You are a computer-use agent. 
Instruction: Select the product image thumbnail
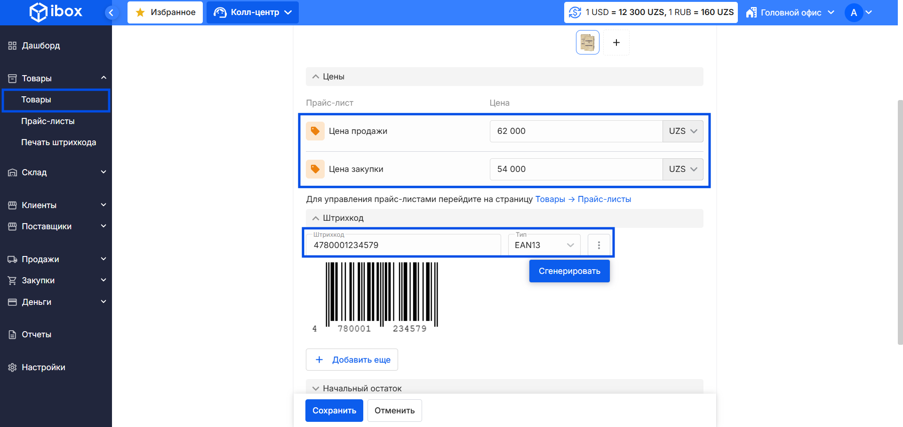tap(587, 43)
